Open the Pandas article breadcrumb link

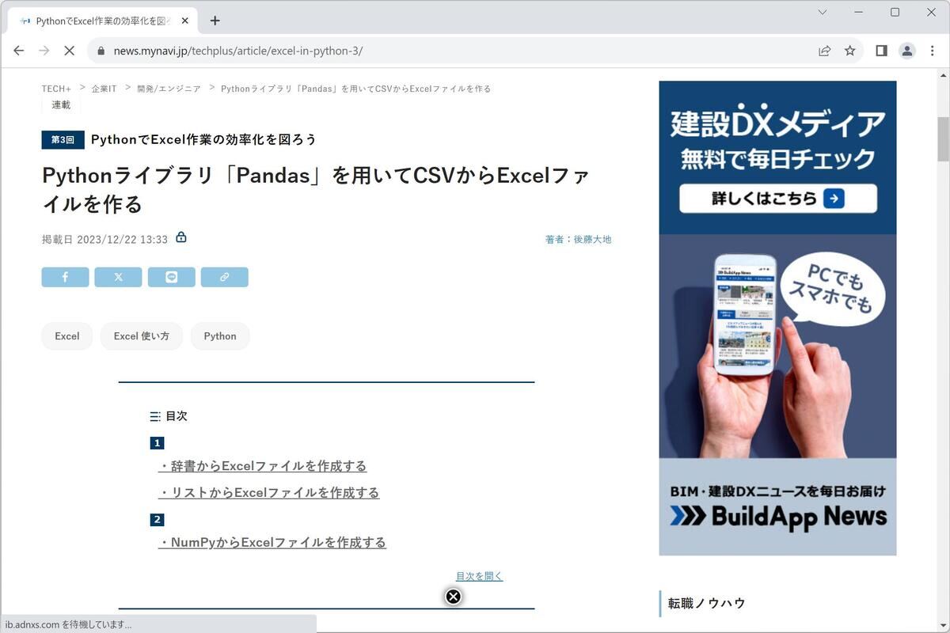[355, 89]
